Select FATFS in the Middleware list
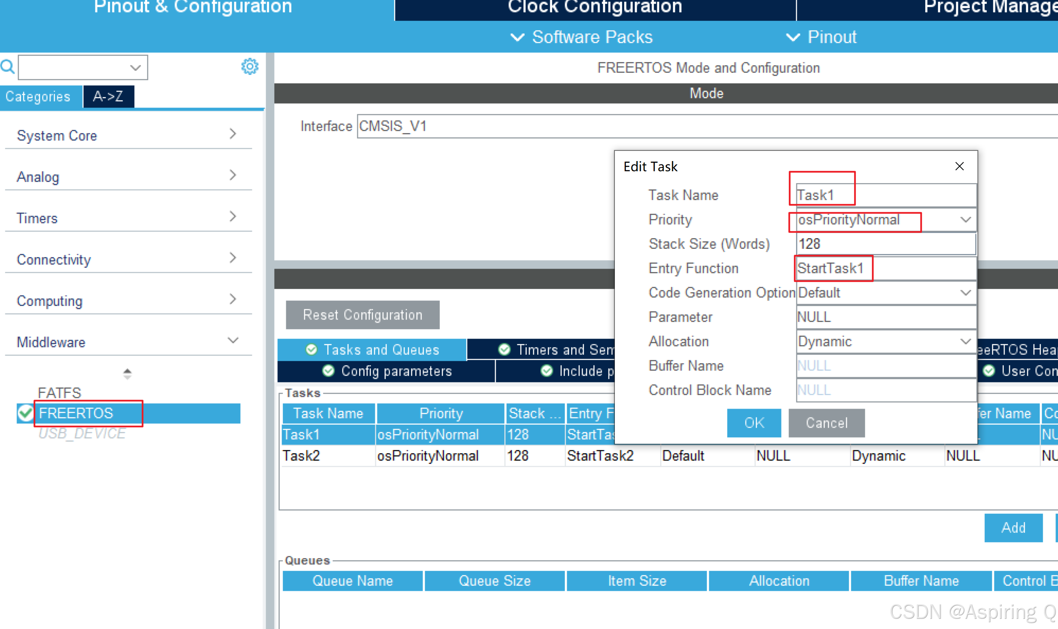The height and width of the screenshot is (629, 1058). click(x=59, y=393)
